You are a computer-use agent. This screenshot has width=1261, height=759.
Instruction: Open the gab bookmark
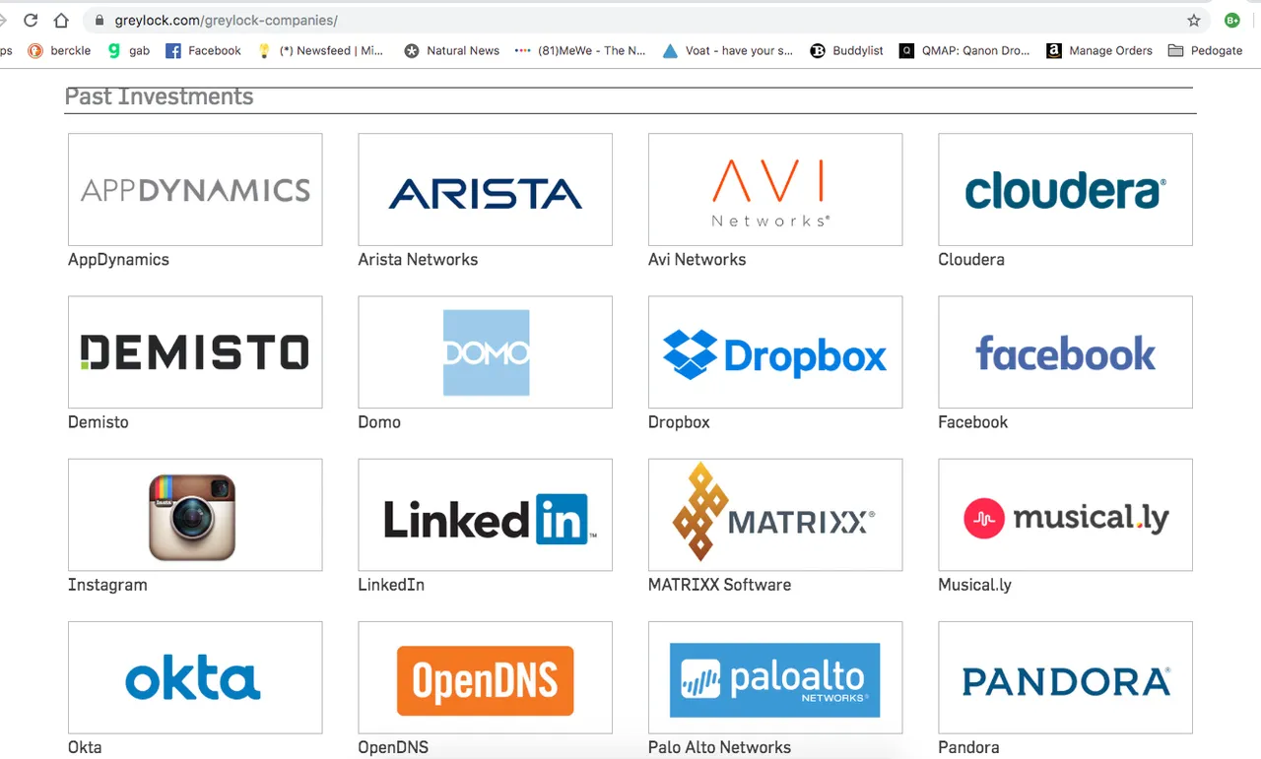pos(129,50)
